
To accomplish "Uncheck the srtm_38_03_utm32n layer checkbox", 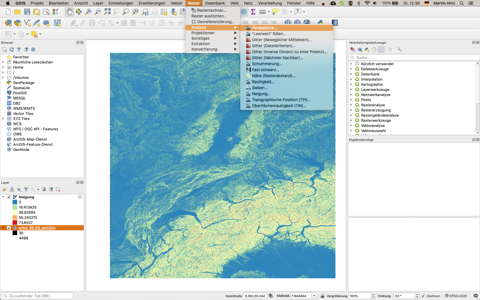I will (x=9, y=228).
